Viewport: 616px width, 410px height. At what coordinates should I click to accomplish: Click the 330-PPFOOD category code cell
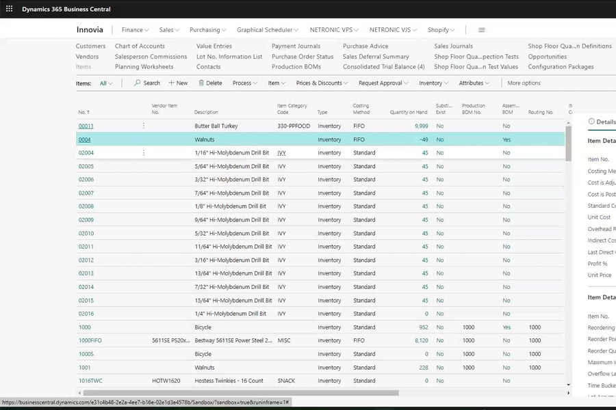294,126
